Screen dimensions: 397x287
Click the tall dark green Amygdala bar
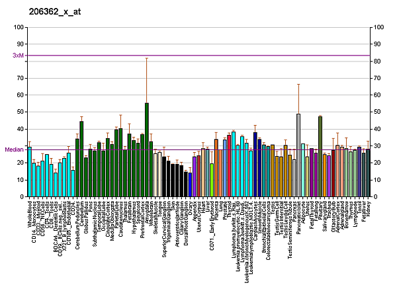pos(147,150)
